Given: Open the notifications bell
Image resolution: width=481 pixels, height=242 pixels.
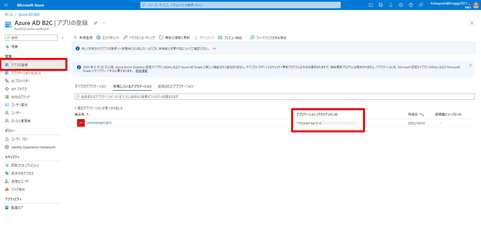Looking at the screenshot, I should 391,5.
